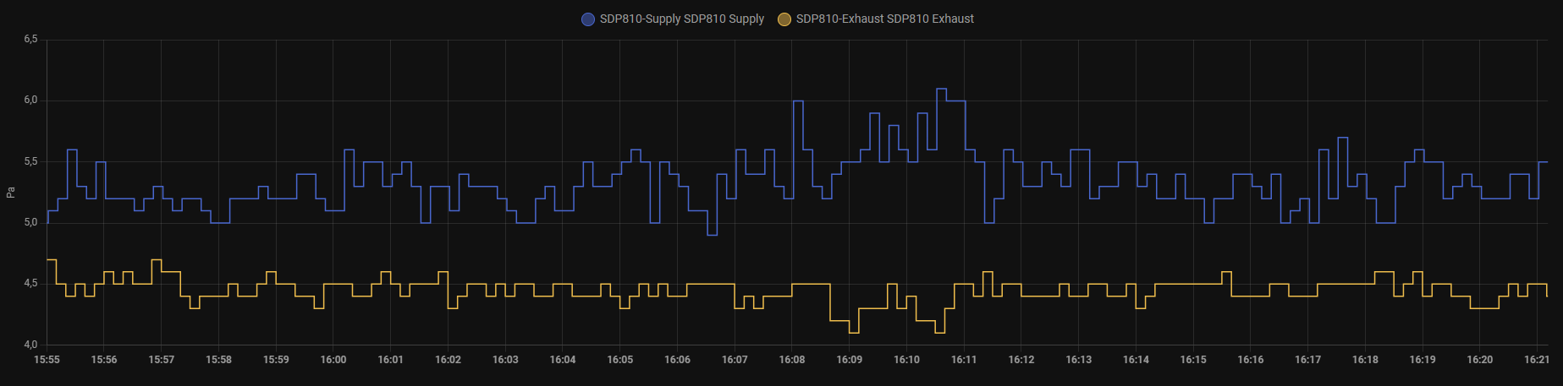Toggle the SDP810 Exhaust series legend
The image size is (1563, 386).
876,19
